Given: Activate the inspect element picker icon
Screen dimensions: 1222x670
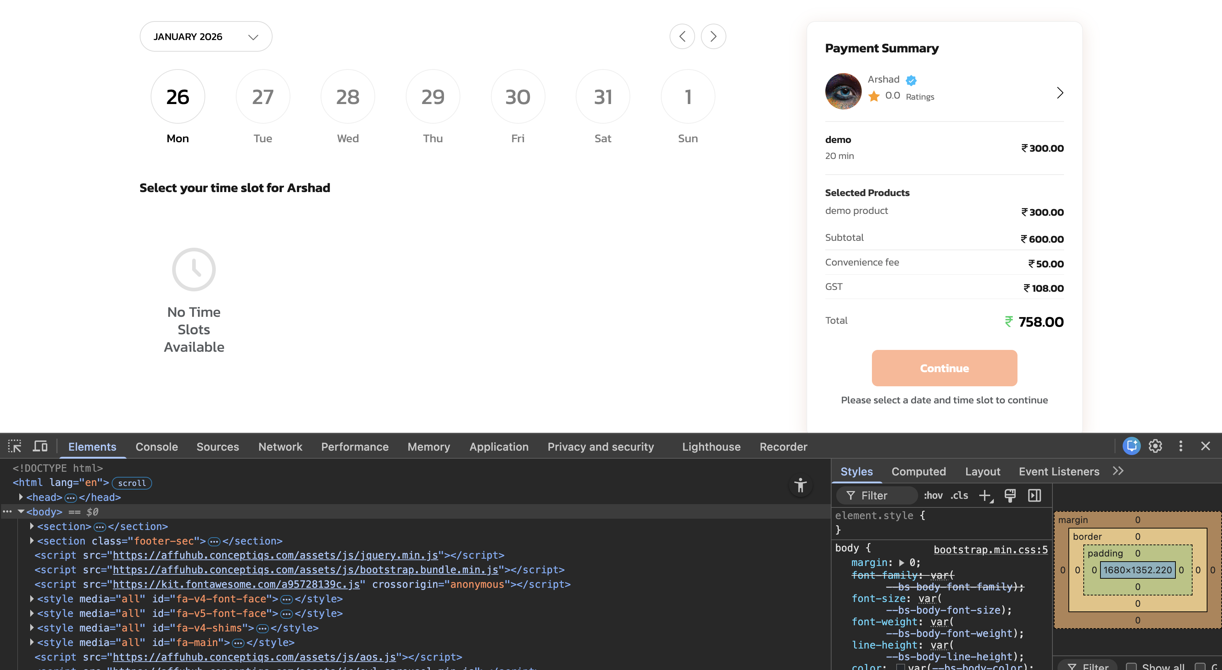Looking at the screenshot, I should coord(14,446).
